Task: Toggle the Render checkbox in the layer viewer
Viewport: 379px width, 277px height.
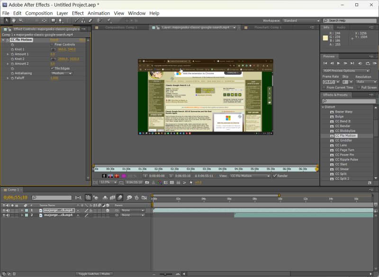Action: point(275,176)
